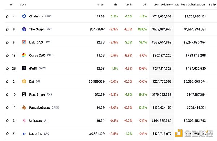Open the Uniswap coin page link
Image resolution: width=217 pixels, height=141 pixels.
click(35, 120)
